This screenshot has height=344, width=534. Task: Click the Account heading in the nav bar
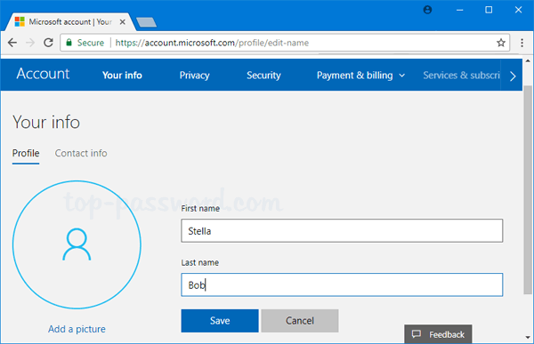[x=43, y=74]
